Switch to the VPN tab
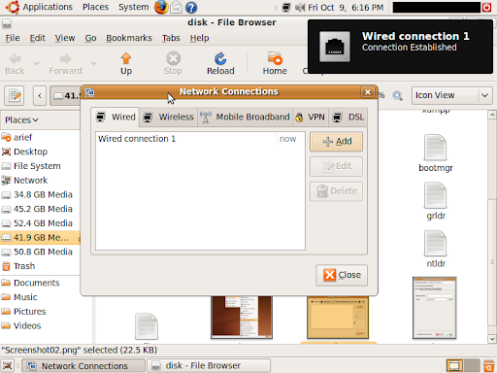The image size is (497, 373). pyautogui.click(x=311, y=117)
